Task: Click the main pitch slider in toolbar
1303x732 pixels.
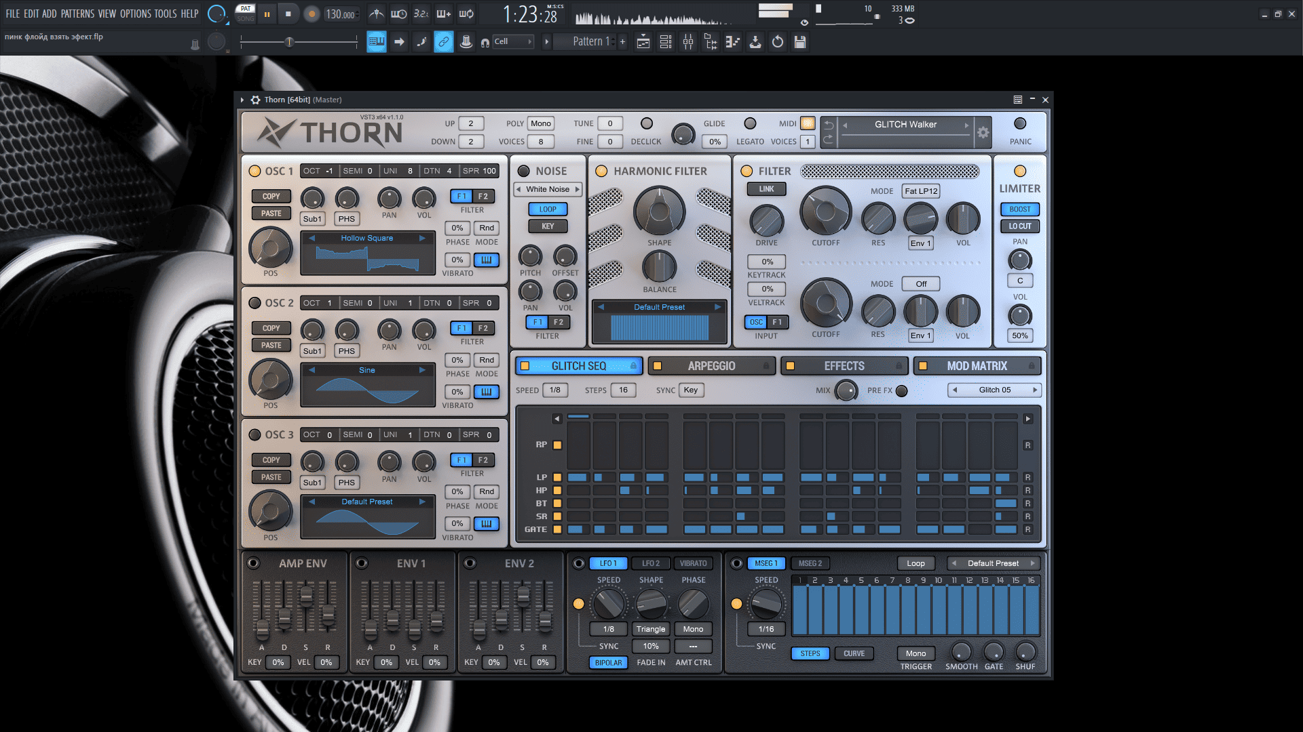Action: click(299, 42)
